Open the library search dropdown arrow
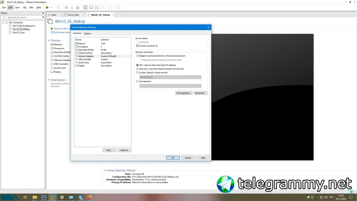The image size is (357, 201). click(x=43, y=17)
